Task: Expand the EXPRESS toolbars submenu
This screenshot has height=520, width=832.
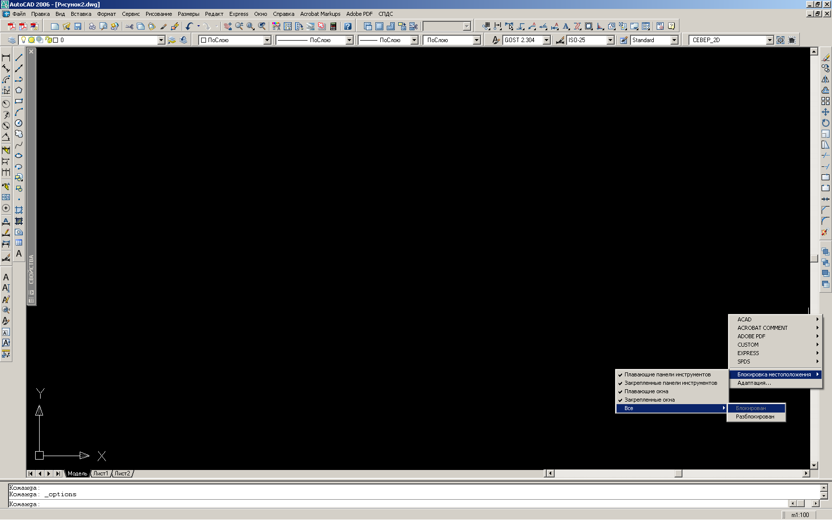Action: 776,353
